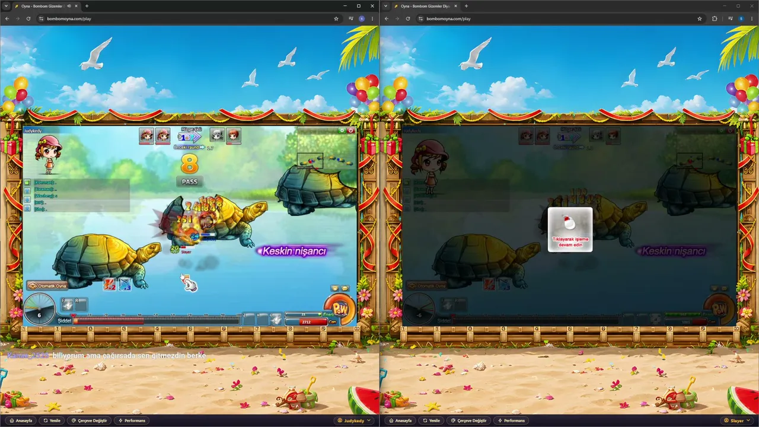Select the green chat channel icon
Viewport: 759px width, 427px height.
tap(27, 183)
